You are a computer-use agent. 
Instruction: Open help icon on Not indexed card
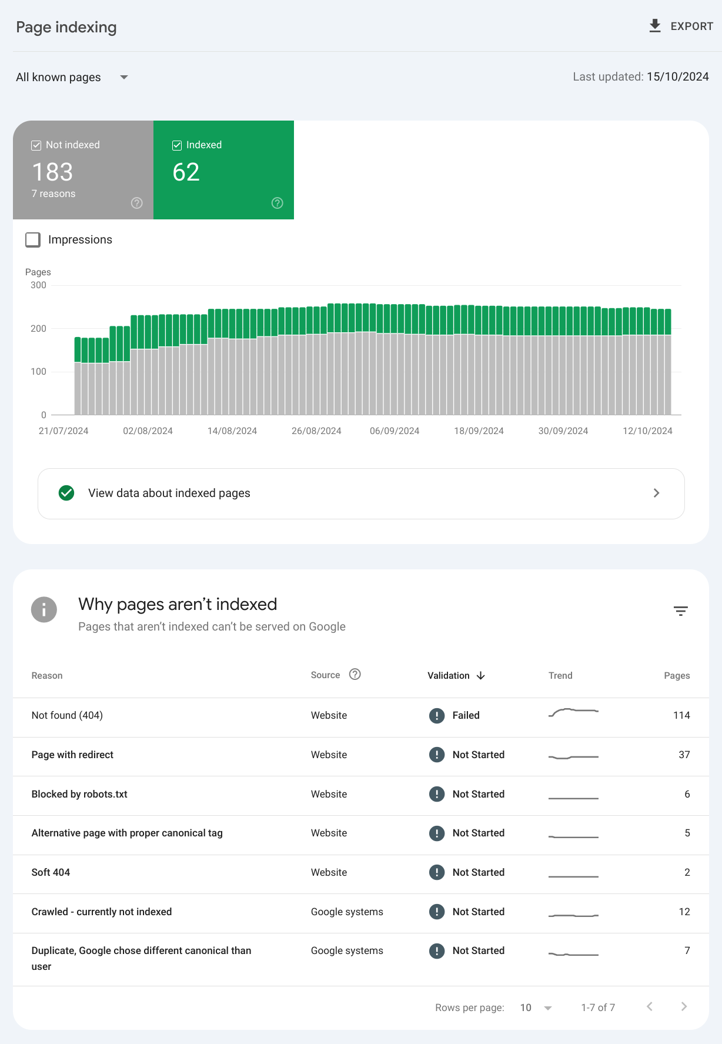tap(137, 203)
